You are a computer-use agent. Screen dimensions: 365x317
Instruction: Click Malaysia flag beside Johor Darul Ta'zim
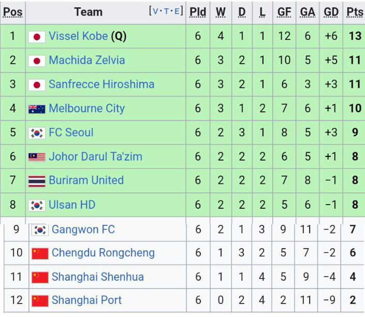[x=37, y=157]
